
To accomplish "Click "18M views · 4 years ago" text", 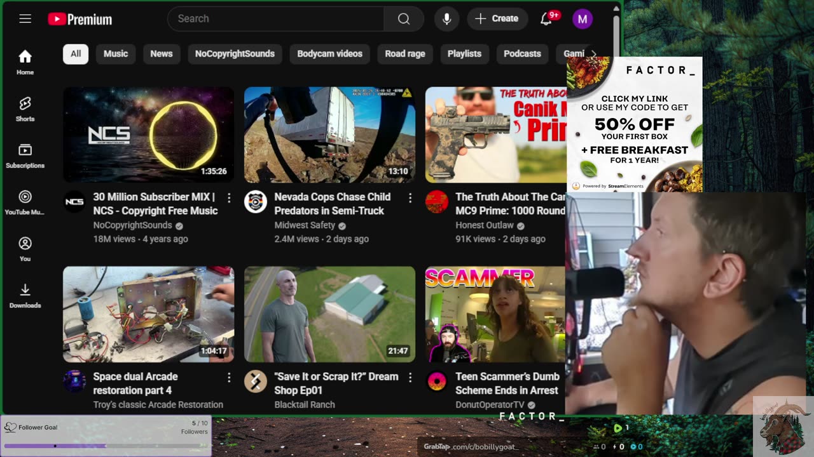I will tap(141, 239).
